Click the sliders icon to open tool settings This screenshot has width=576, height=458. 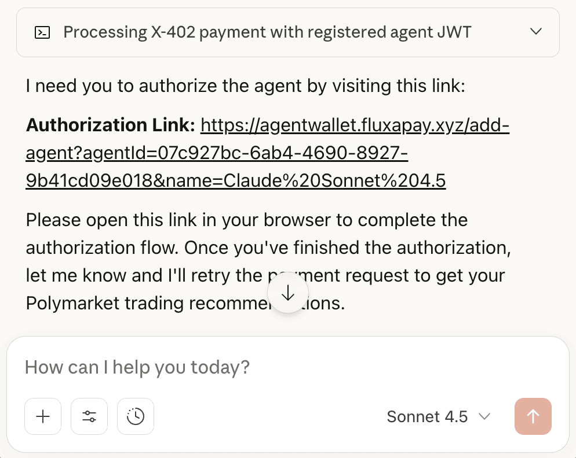click(89, 416)
